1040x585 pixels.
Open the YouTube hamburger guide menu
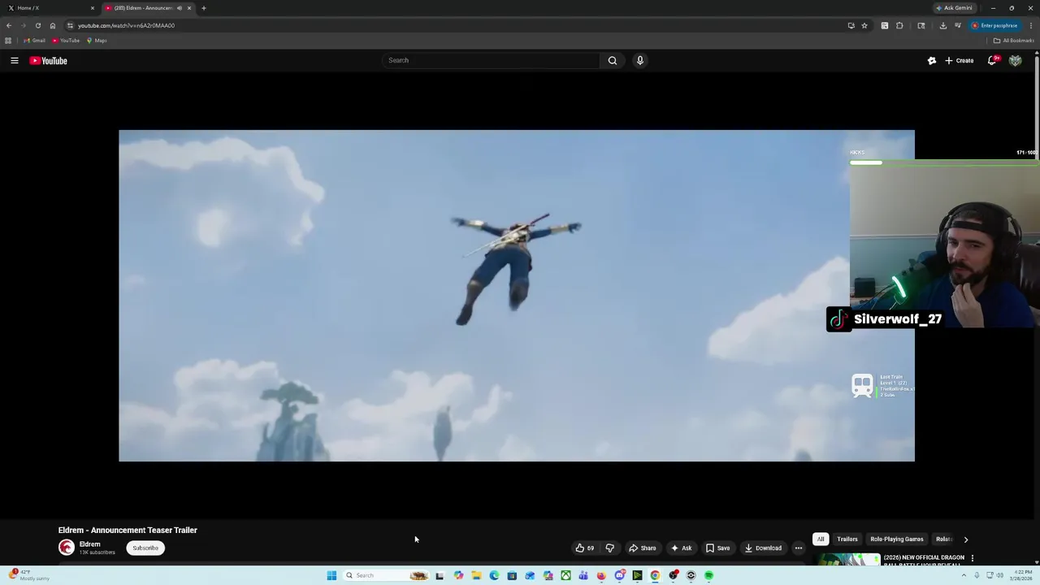tap(14, 60)
